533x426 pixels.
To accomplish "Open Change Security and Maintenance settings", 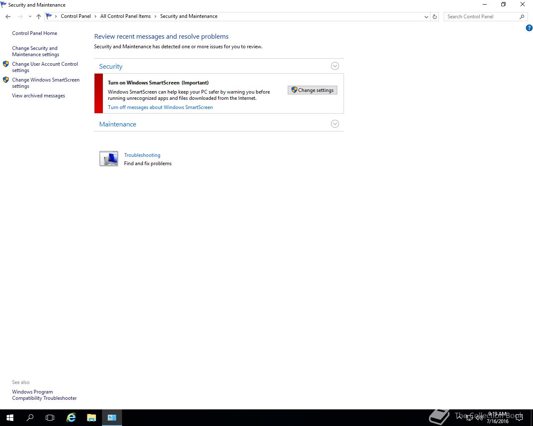I will 35,51.
